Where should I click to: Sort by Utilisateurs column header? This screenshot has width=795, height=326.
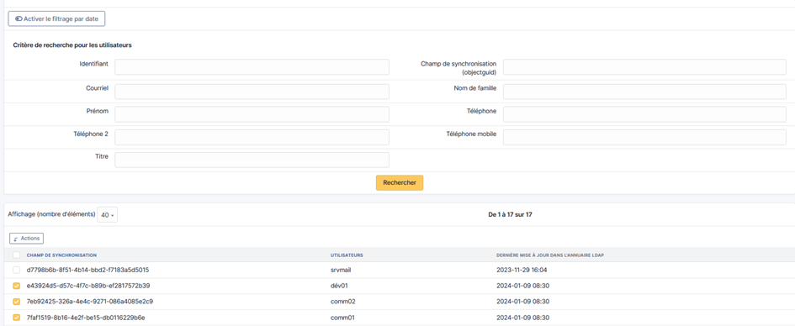(347, 255)
